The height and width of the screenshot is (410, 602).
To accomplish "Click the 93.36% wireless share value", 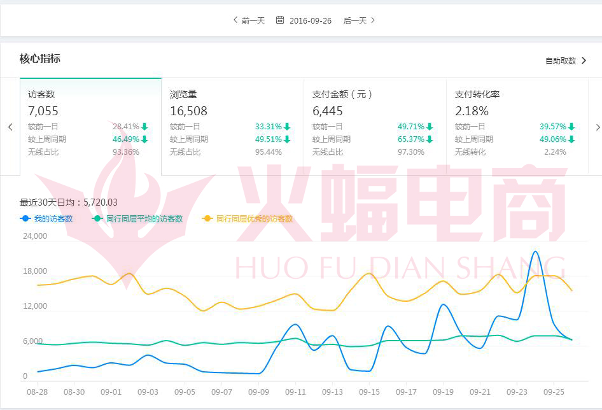I will click(126, 152).
